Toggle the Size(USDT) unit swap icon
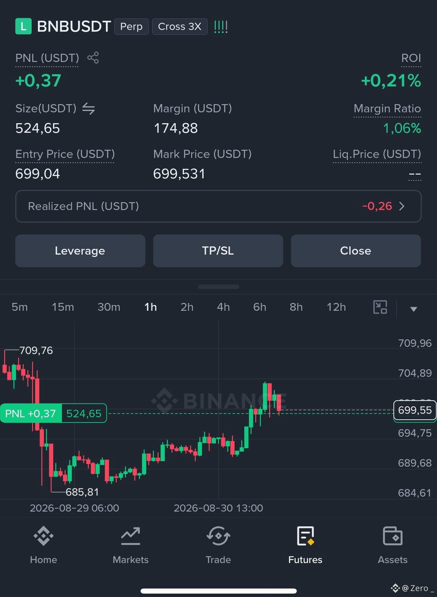Image resolution: width=437 pixels, height=597 pixels. [x=88, y=109]
